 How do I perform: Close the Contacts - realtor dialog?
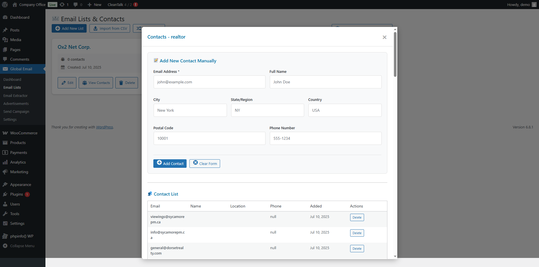pos(385,37)
